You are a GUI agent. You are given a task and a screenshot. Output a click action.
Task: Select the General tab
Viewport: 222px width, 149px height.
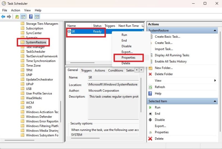coord(73,70)
